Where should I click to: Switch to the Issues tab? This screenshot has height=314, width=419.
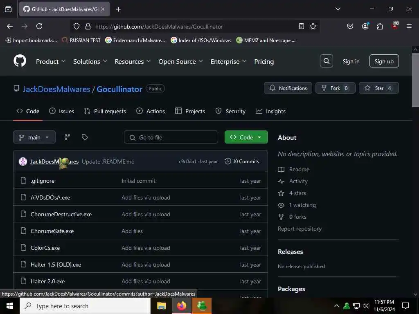[61, 111]
